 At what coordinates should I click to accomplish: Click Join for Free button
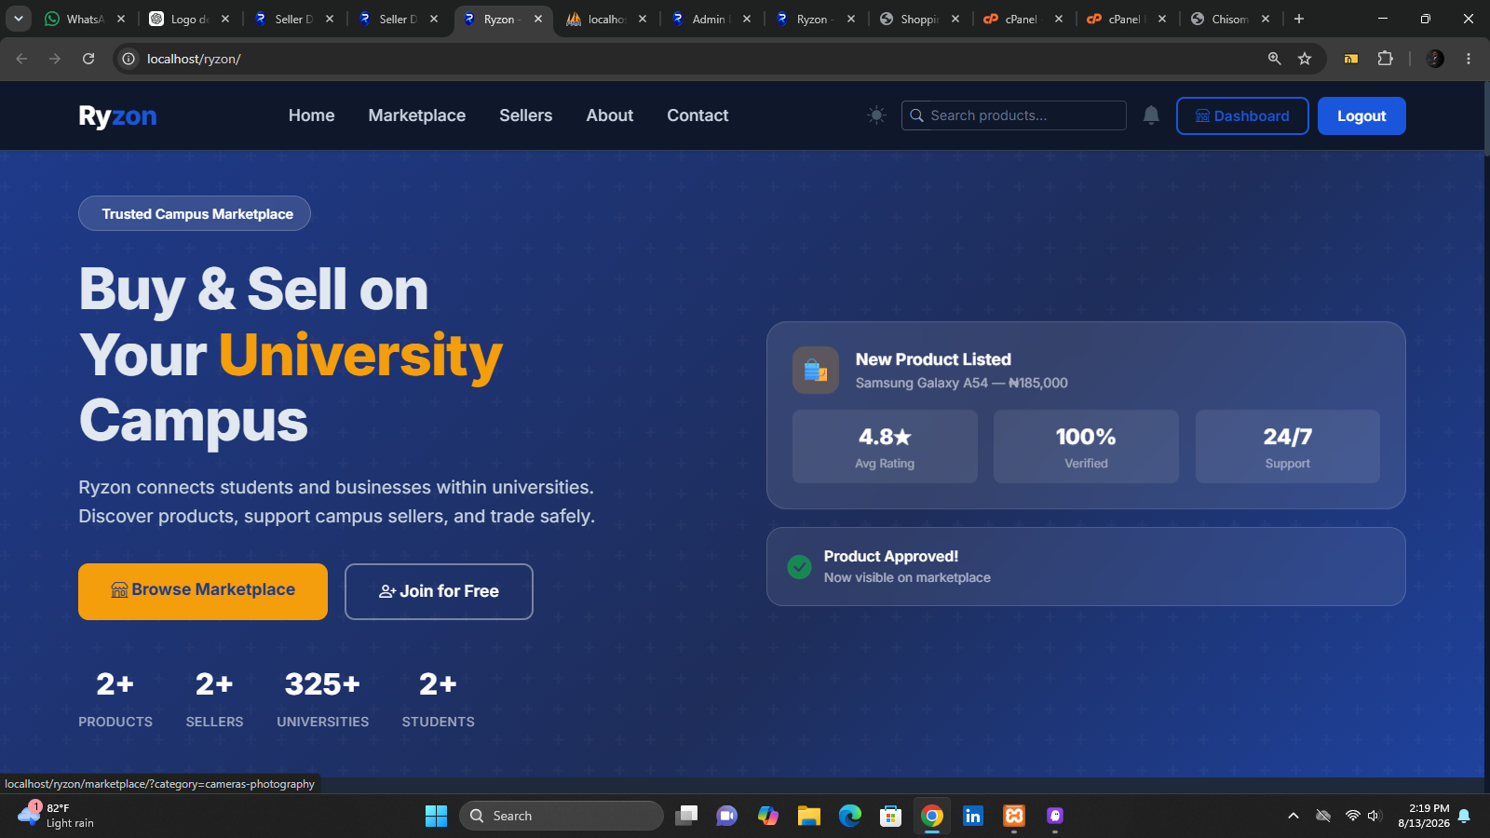pyautogui.click(x=439, y=591)
